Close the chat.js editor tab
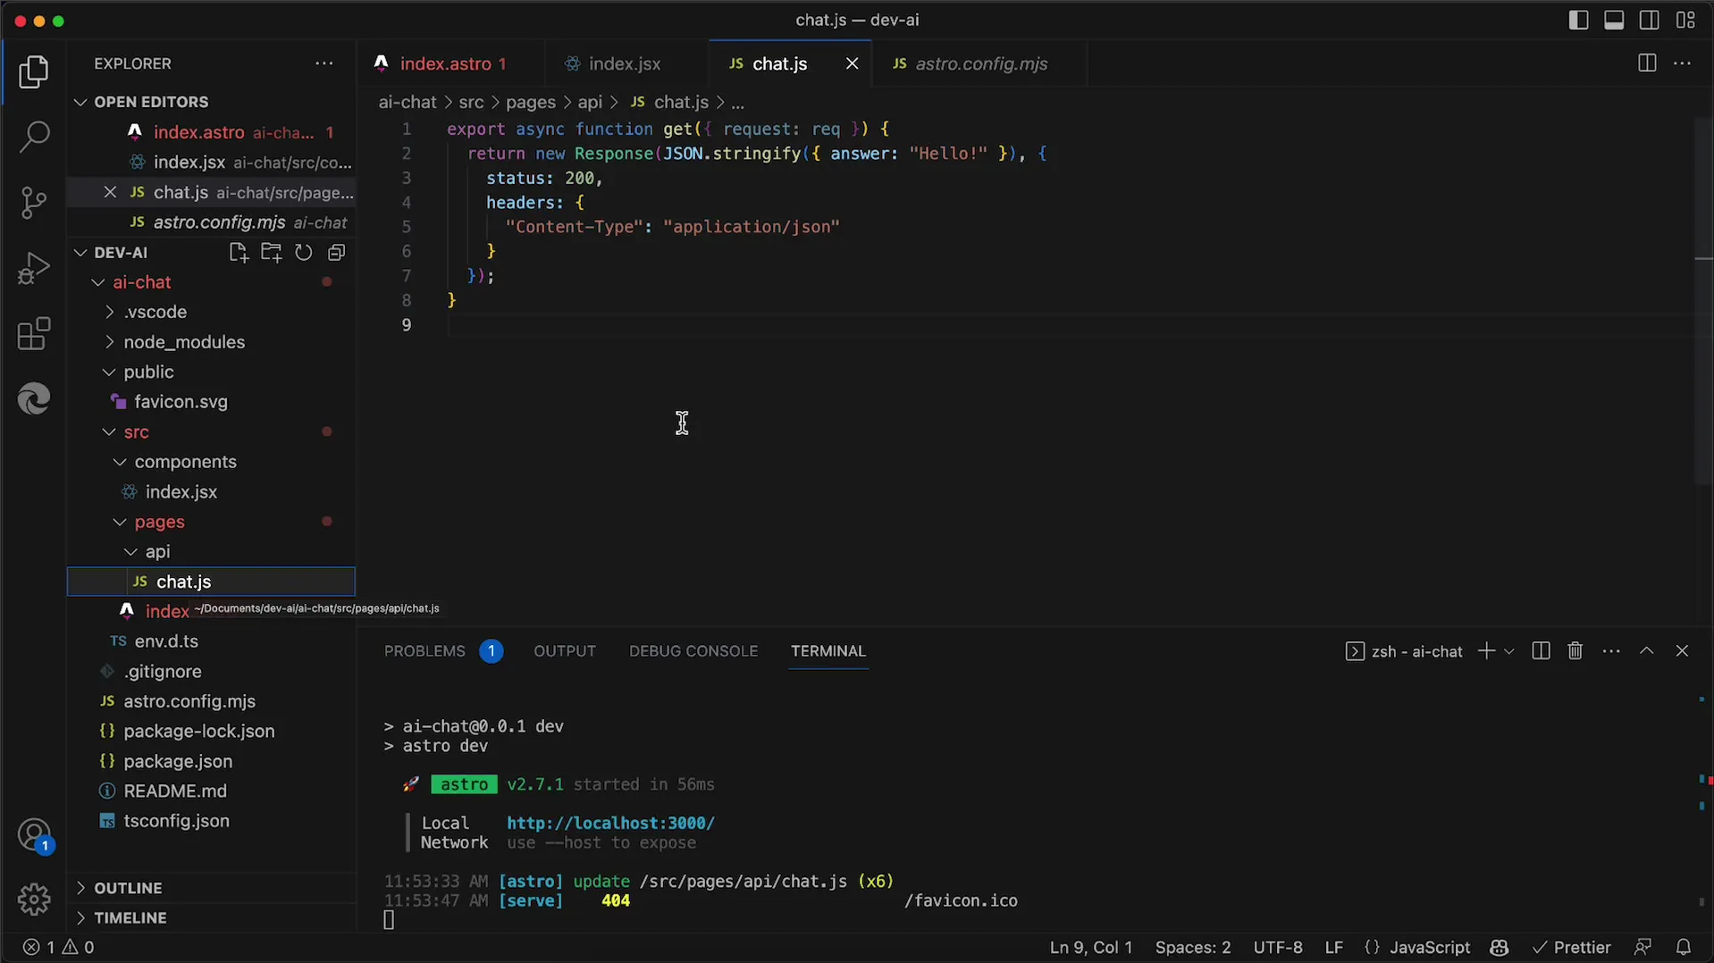1714x963 pixels. point(852,63)
